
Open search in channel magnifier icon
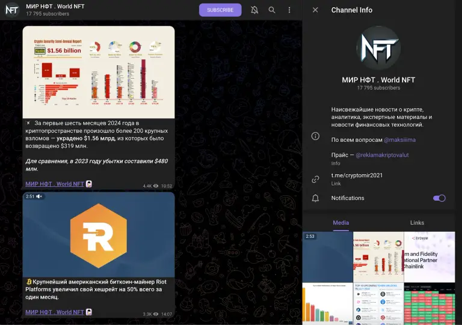pos(272,10)
